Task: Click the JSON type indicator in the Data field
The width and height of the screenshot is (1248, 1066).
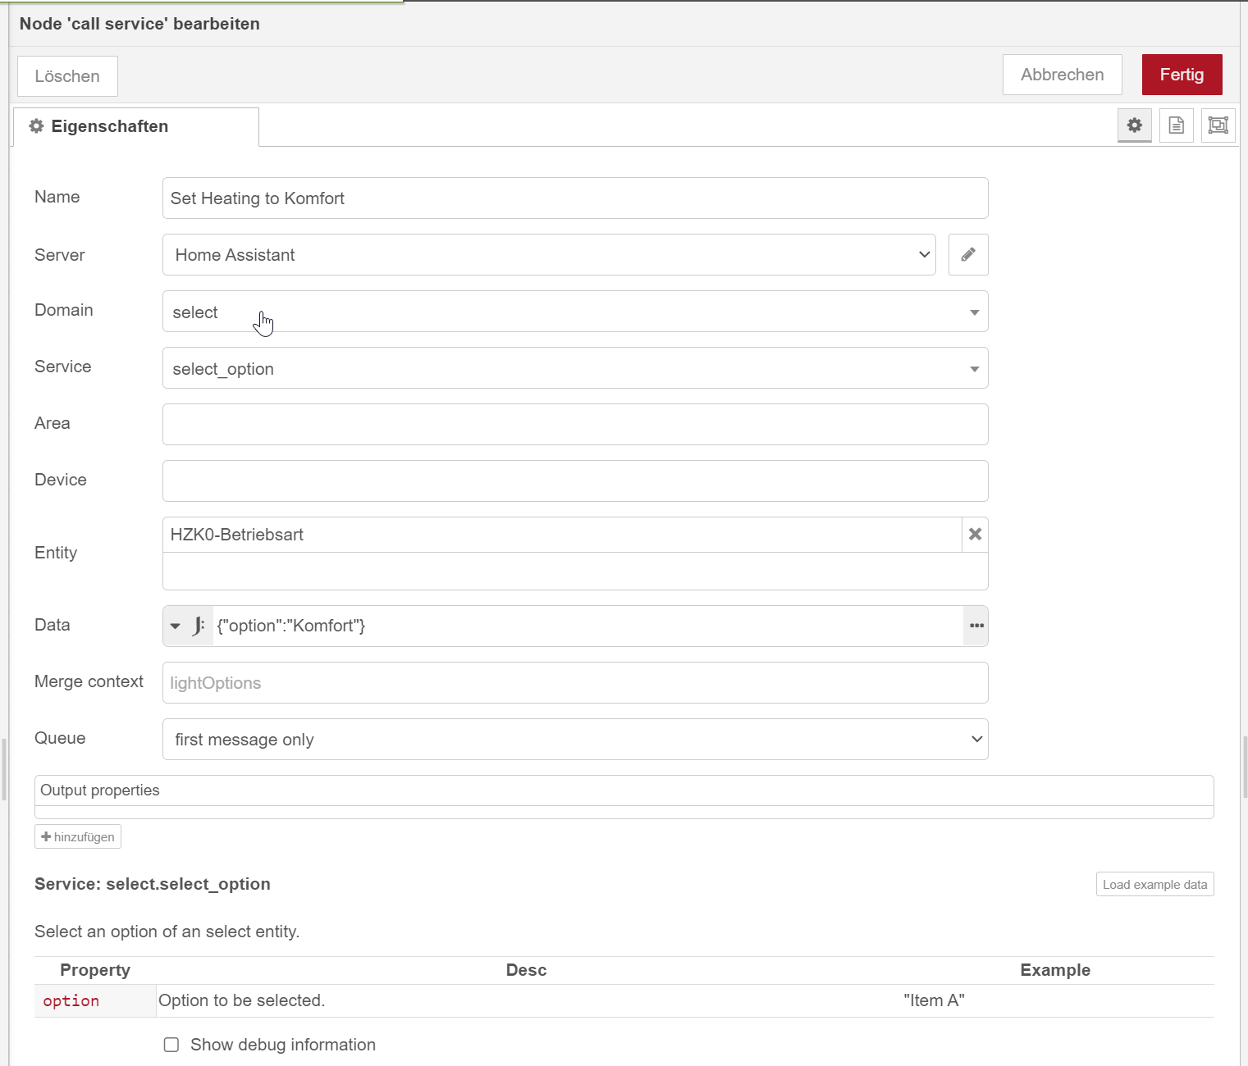Action: [x=197, y=626]
